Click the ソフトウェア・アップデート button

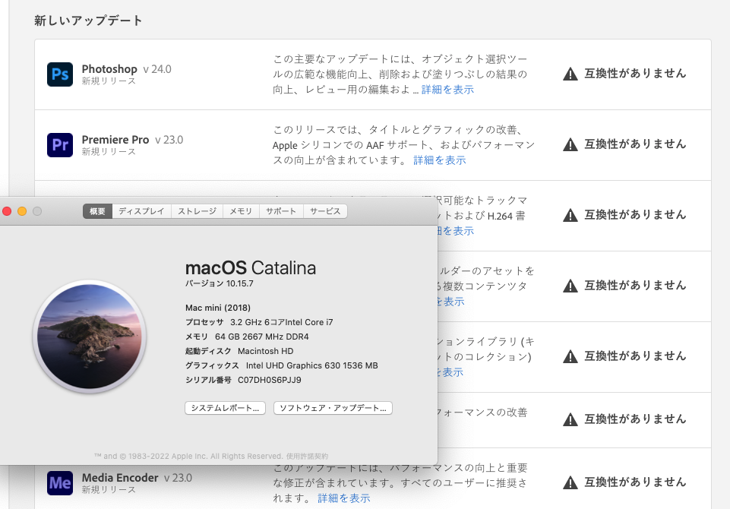(x=333, y=408)
